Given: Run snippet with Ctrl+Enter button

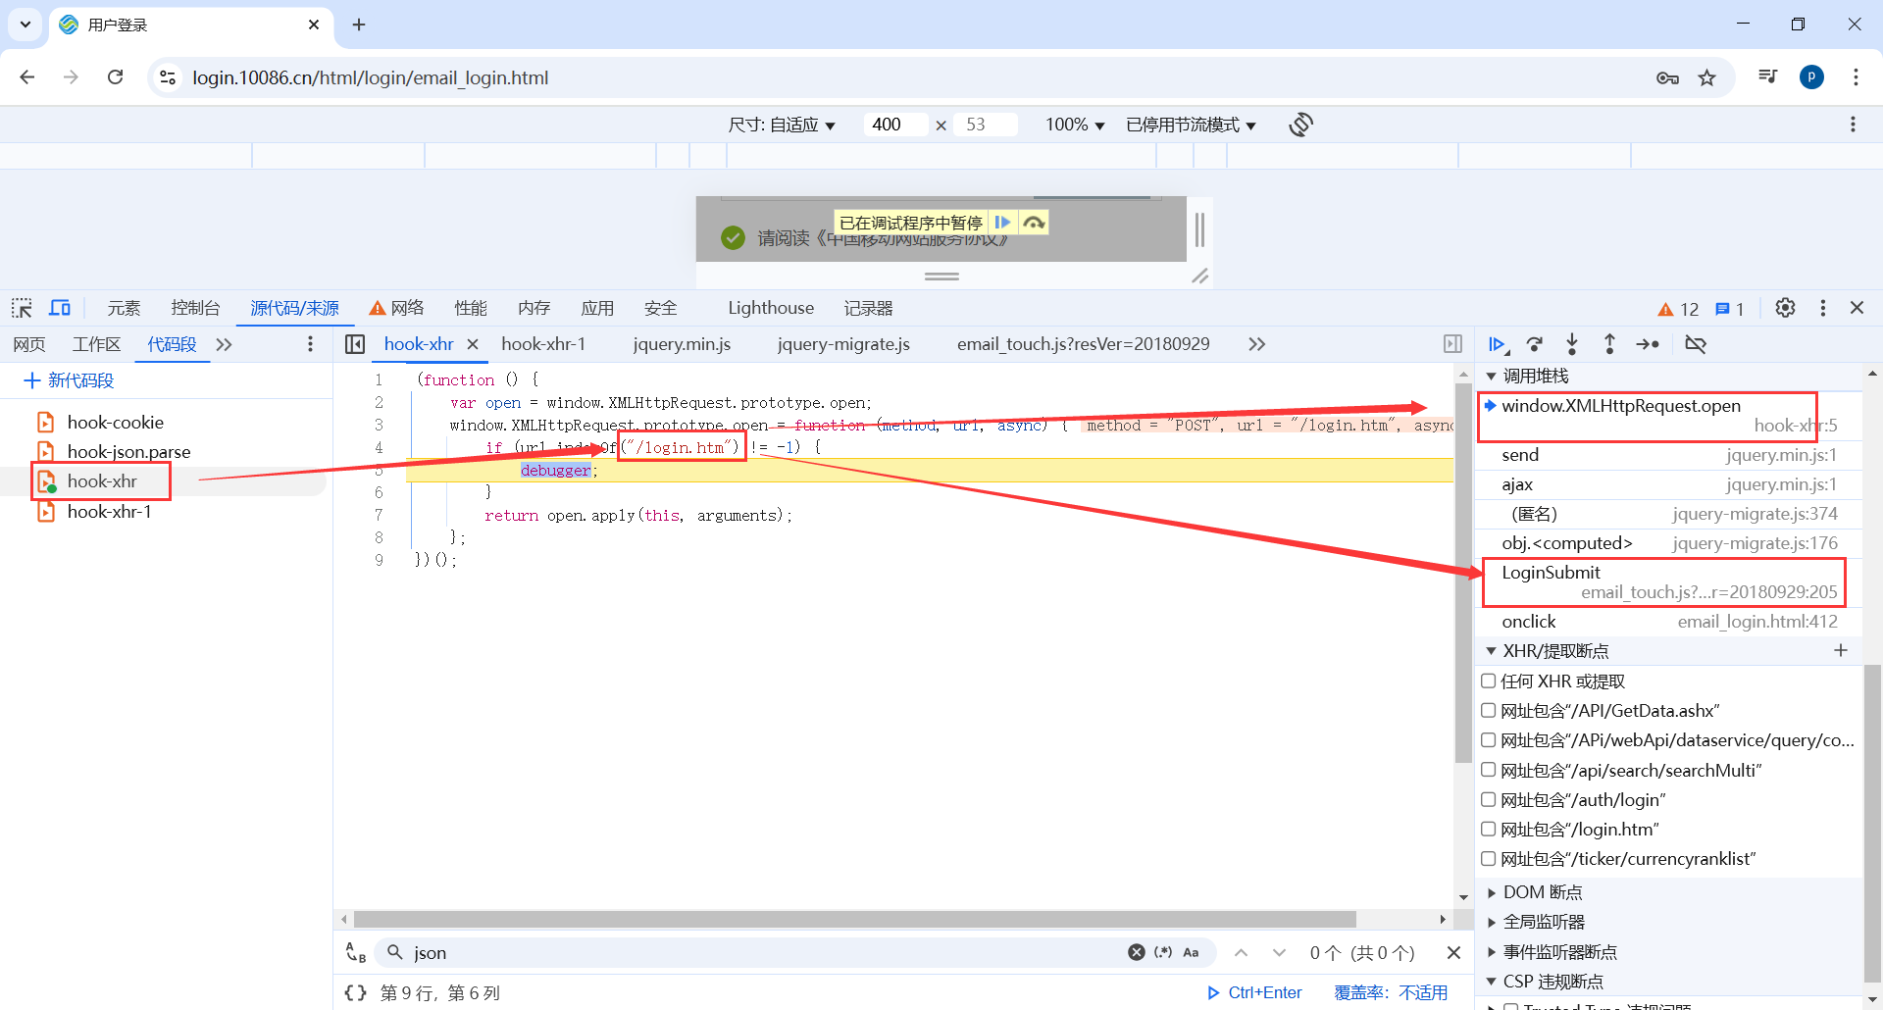Looking at the screenshot, I should [1254, 992].
